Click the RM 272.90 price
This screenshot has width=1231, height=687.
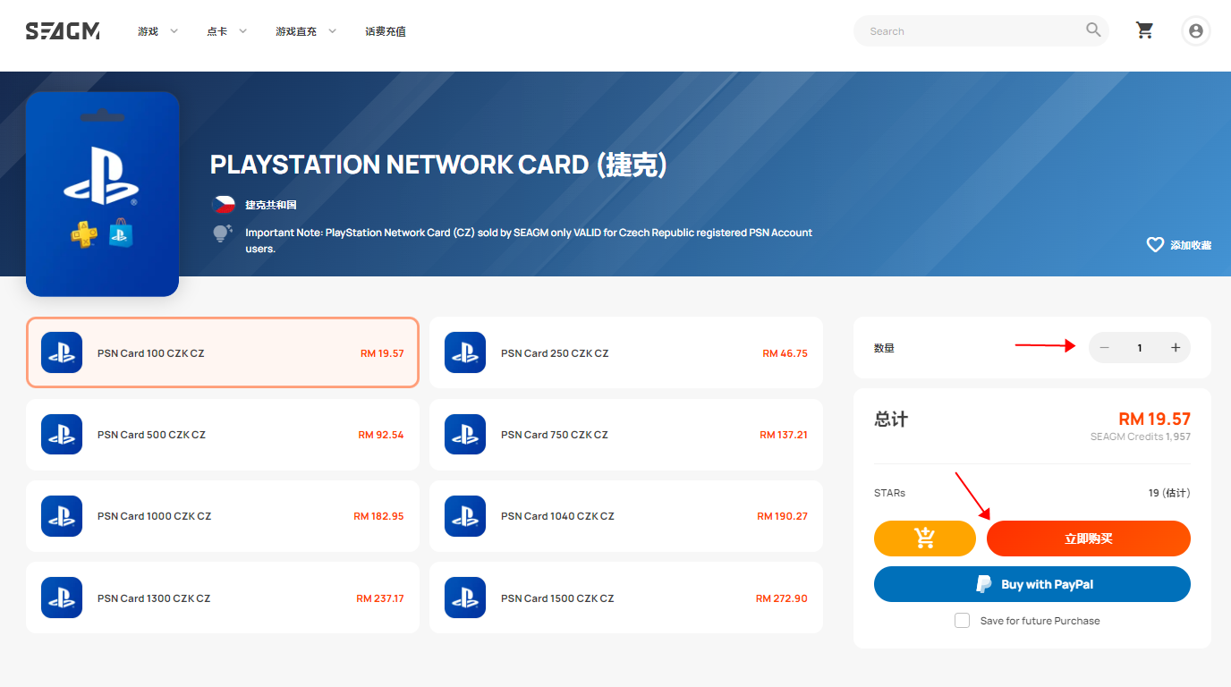782,598
